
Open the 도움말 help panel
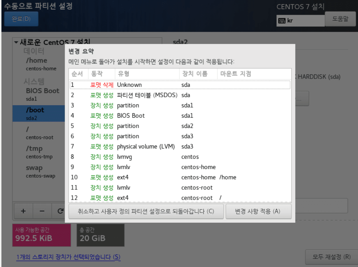(x=340, y=19)
